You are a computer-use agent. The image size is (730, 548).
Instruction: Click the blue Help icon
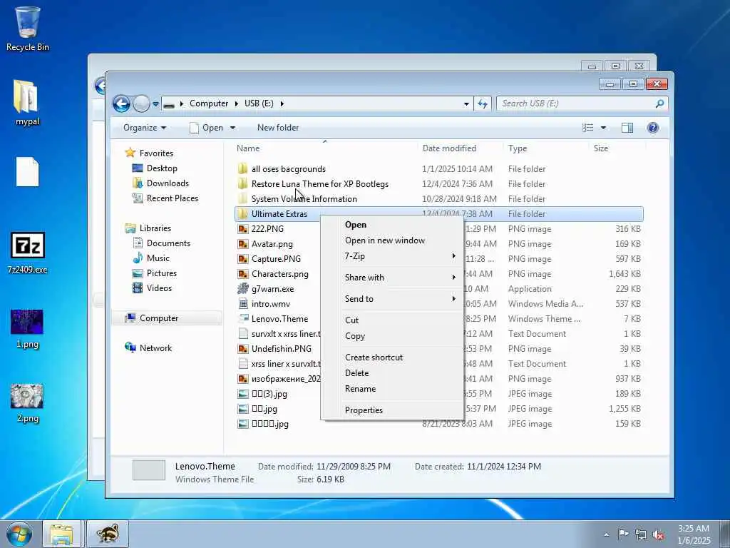coord(653,128)
